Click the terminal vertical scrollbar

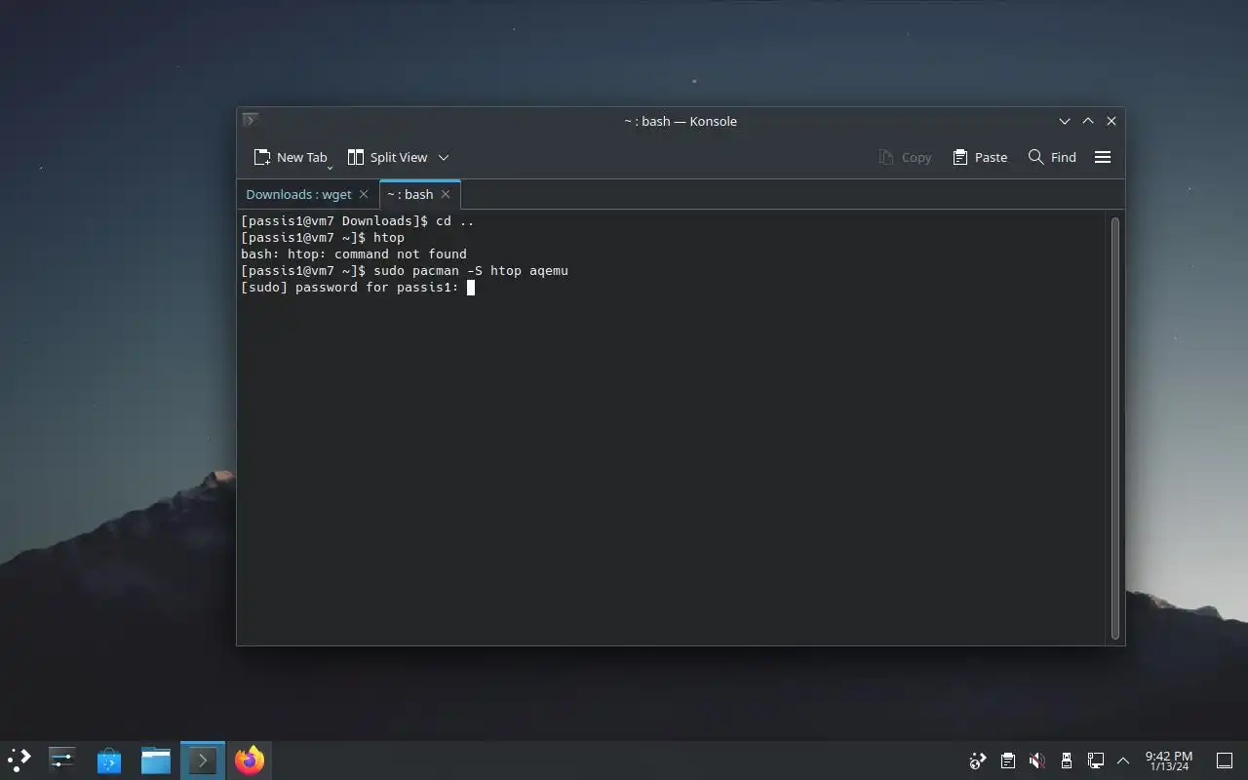[x=1115, y=427]
